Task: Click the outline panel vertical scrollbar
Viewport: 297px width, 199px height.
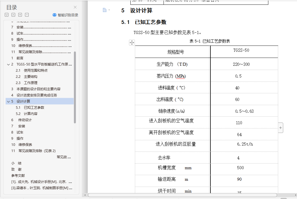Action: coord(75,87)
